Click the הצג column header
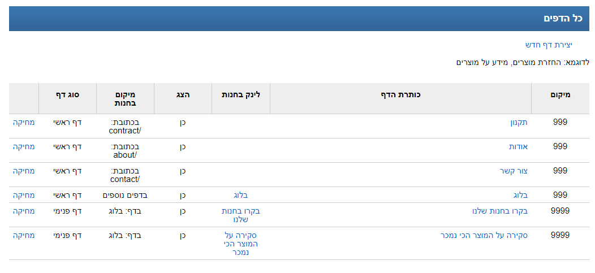Screen dimensions: 595x273 [183, 94]
